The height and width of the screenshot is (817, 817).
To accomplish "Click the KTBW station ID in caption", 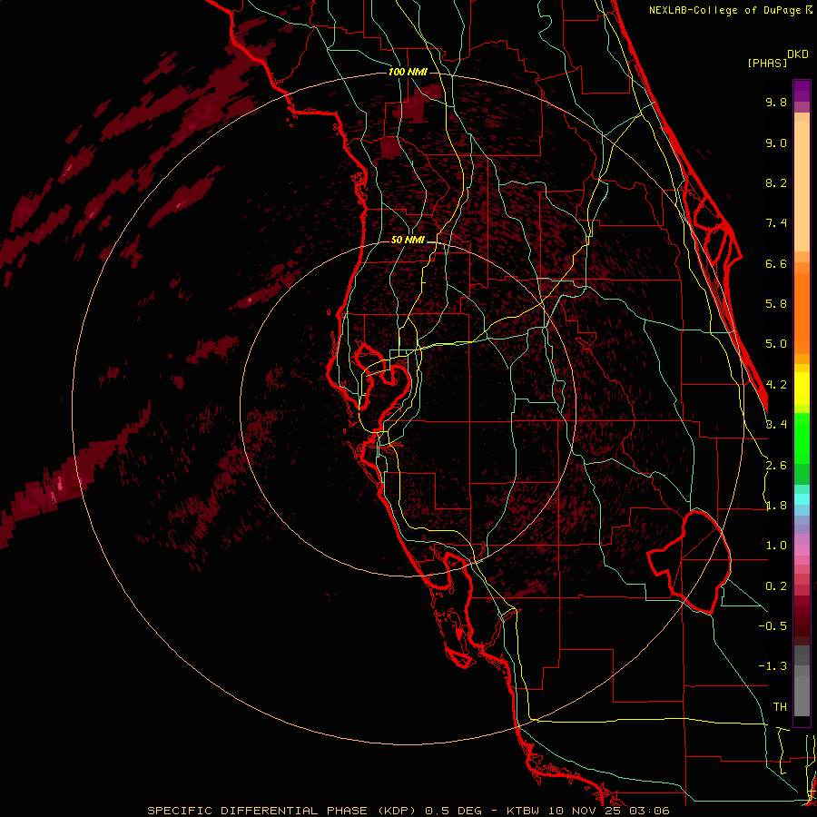I will pos(523,811).
